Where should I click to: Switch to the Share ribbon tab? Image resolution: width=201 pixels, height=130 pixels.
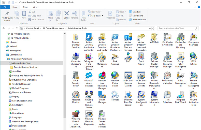(25, 7)
